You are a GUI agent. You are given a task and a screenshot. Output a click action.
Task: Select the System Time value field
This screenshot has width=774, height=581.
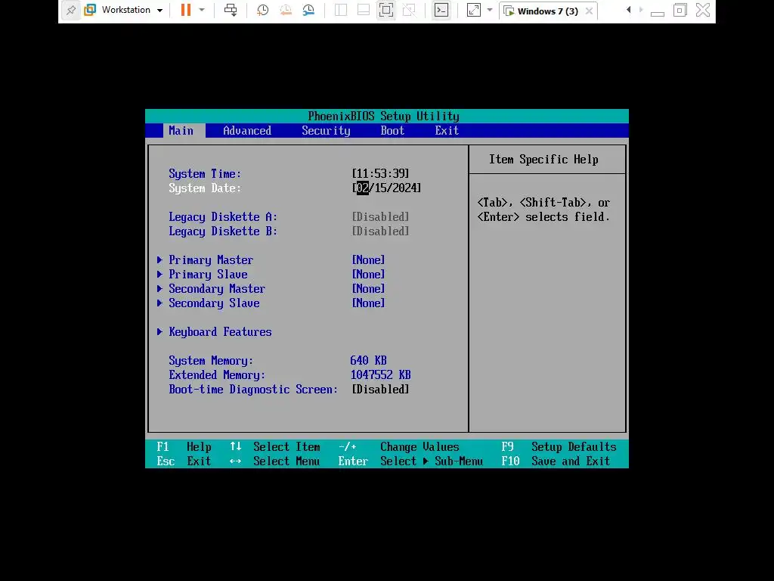coord(380,173)
